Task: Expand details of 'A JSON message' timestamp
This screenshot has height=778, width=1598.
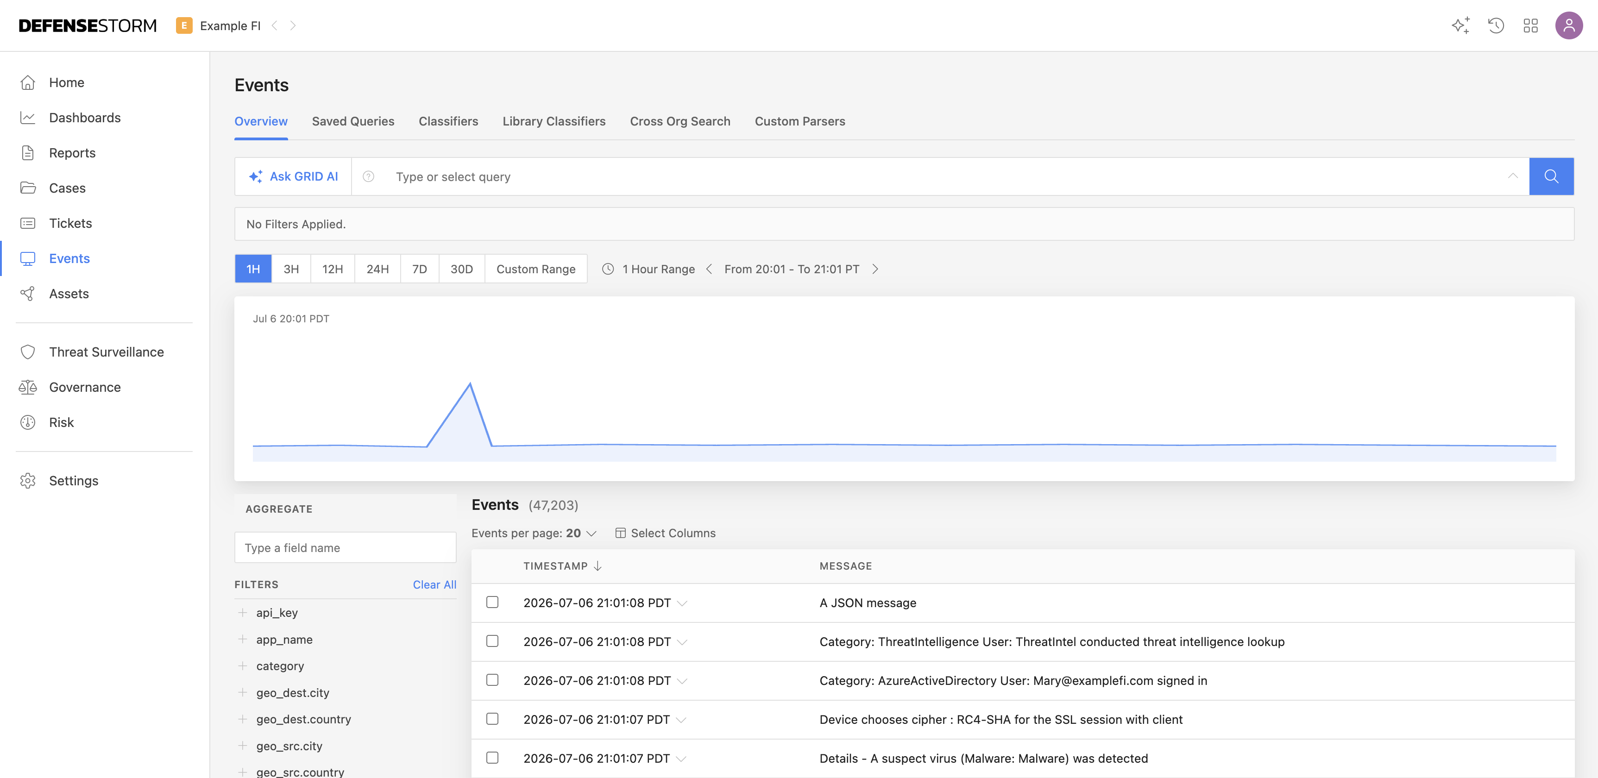Action: coord(682,603)
